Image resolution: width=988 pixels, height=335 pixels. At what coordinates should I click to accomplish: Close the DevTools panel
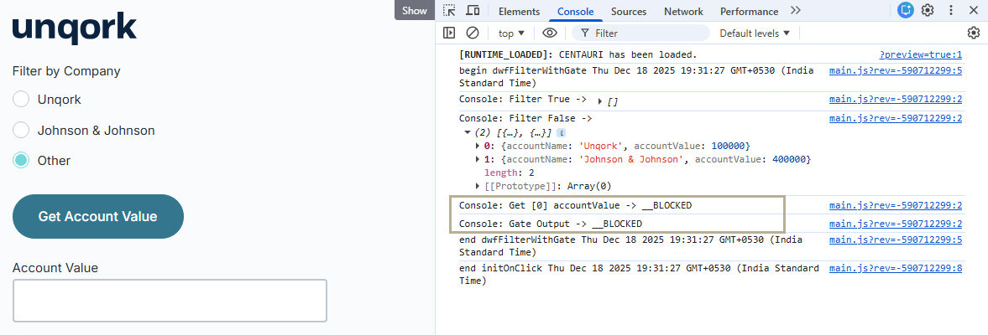click(x=972, y=10)
